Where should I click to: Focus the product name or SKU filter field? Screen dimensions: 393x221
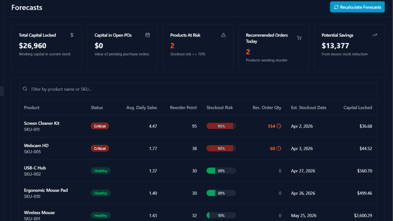pos(198,89)
